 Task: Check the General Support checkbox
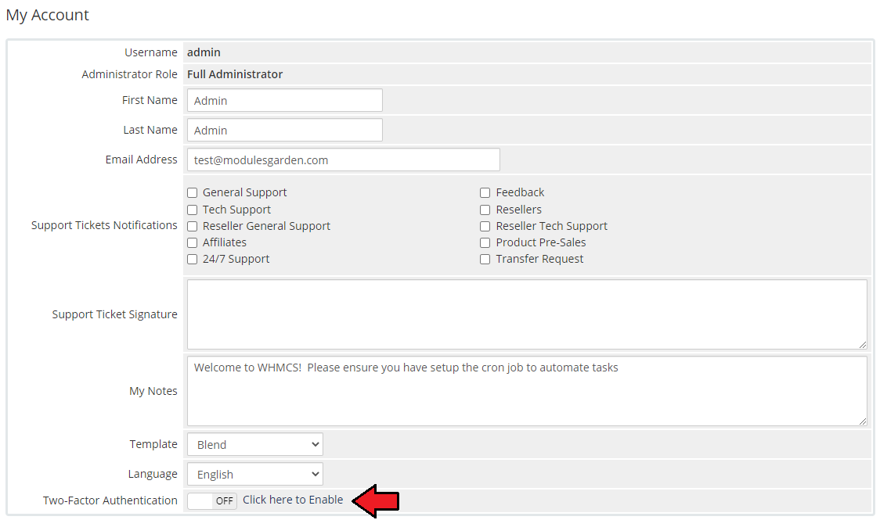click(193, 193)
